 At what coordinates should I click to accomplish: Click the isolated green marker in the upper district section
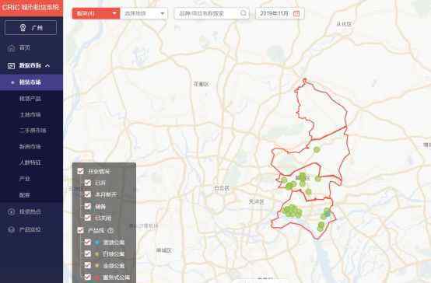(x=317, y=150)
